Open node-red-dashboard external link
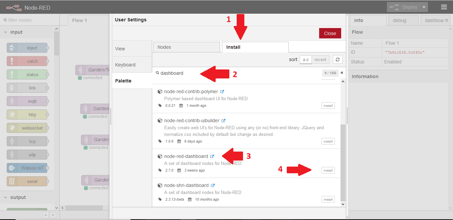This screenshot has height=220, width=453. [212, 156]
